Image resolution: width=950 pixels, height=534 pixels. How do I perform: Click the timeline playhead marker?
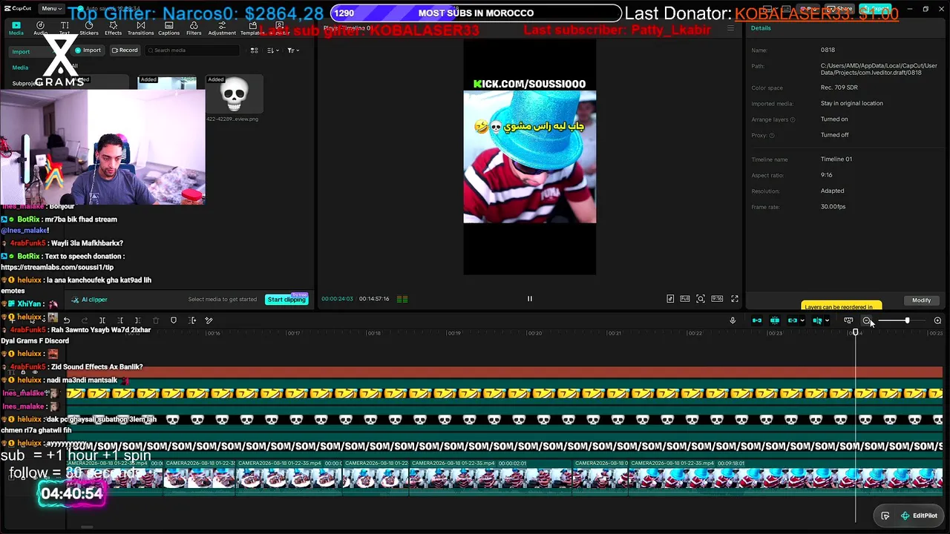click(856, 332)
